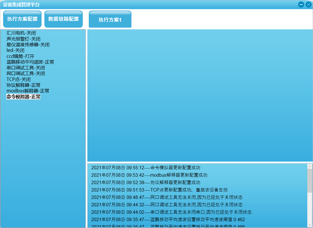The image size is (313, 228).
Task: Click the 执行方案配置 button
Action: coord(22,19)
